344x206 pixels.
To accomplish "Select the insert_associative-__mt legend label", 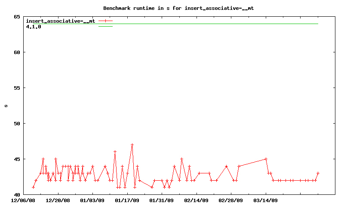I will [61, 21].
